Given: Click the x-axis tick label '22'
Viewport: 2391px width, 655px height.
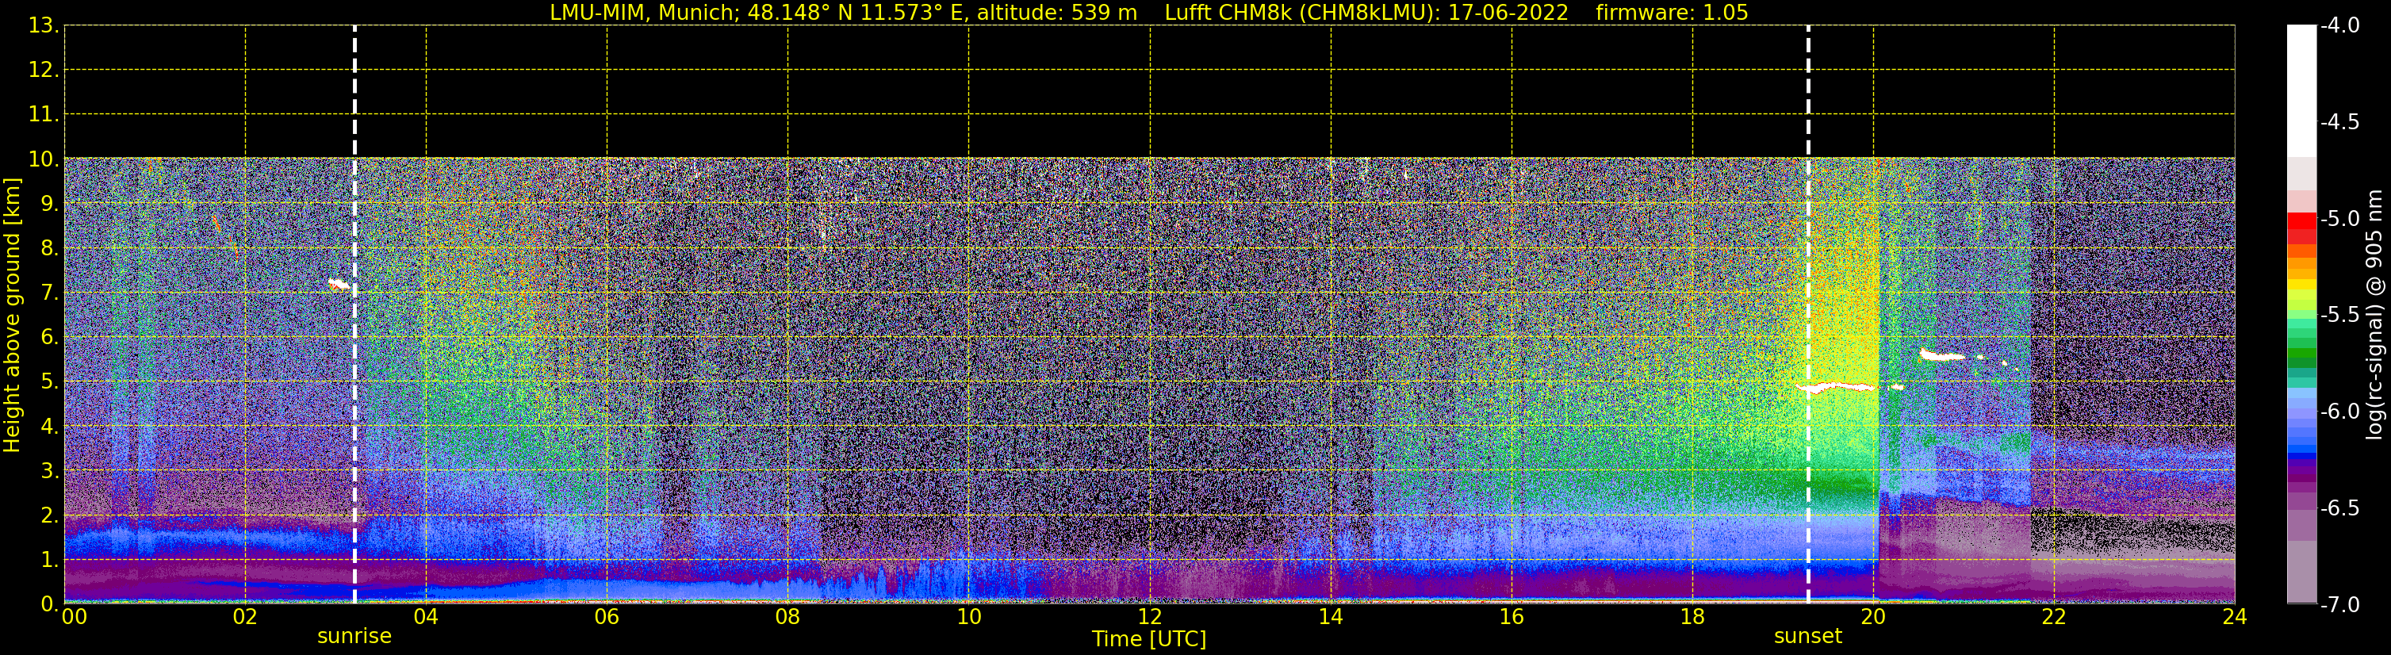Looking at the screenshot, I should (x=2054, y=616).
